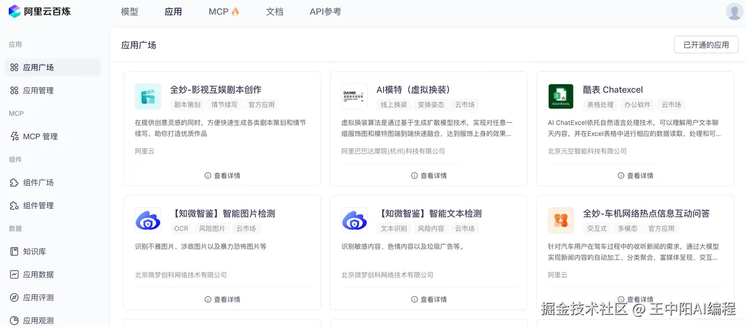Select 应用广场 in the sidebar
746x327 pixels.
click(x=53, y=67)
